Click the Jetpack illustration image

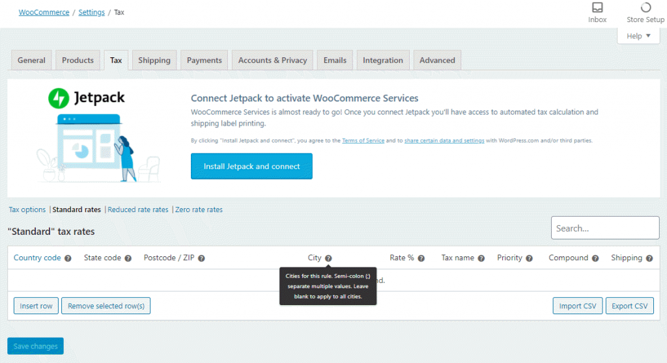tap(99, 148)
